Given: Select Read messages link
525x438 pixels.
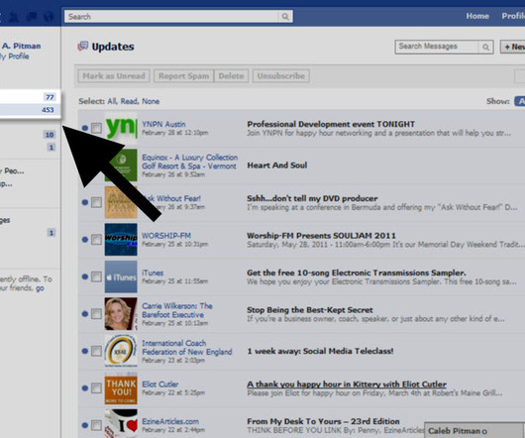Looking at the screenshot, I should point(129,101).
